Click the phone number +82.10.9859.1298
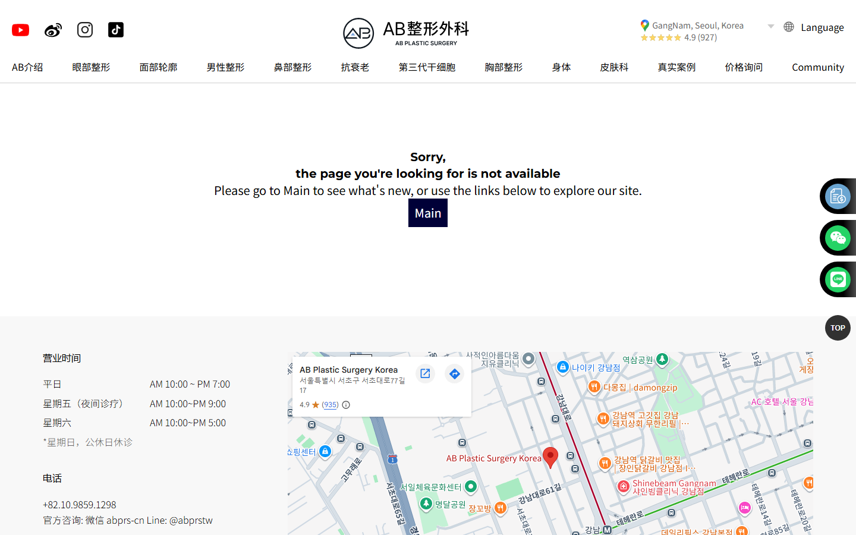 pos(80,505)
